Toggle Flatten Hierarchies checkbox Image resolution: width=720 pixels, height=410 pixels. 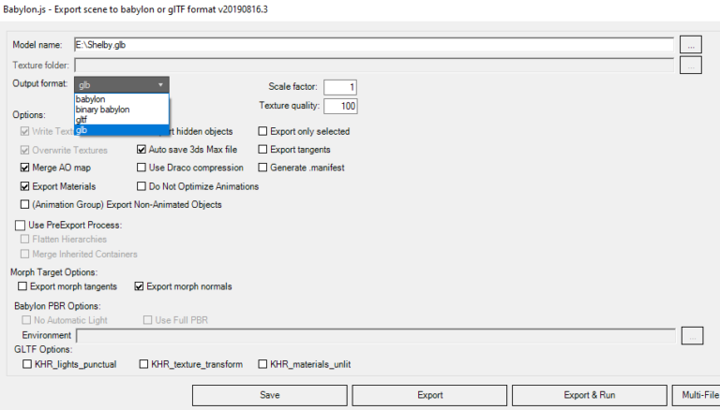[x=24, y=240]
